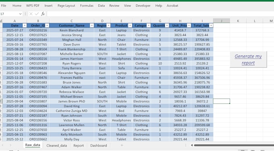Click the cell with Catherine Zuniga MD
The height and width of the screenshot is (151, 274).
point(71,111)
